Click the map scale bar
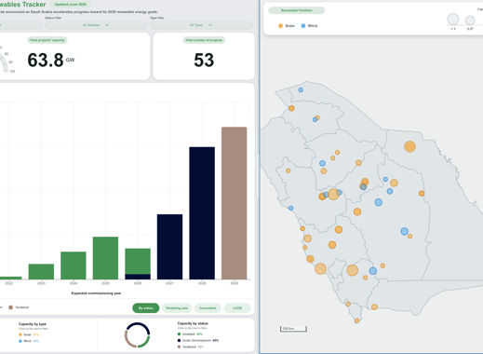 (293, 329)
